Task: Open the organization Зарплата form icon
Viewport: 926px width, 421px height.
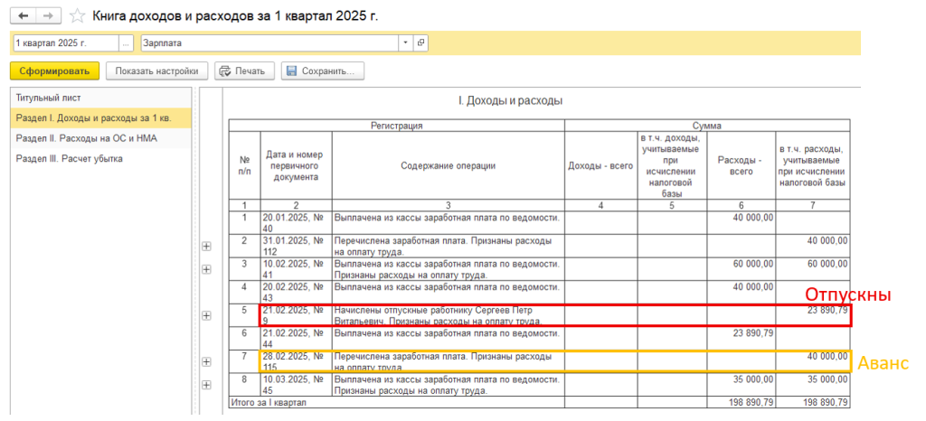Action: pyautogui.click(x=420, y=42)
